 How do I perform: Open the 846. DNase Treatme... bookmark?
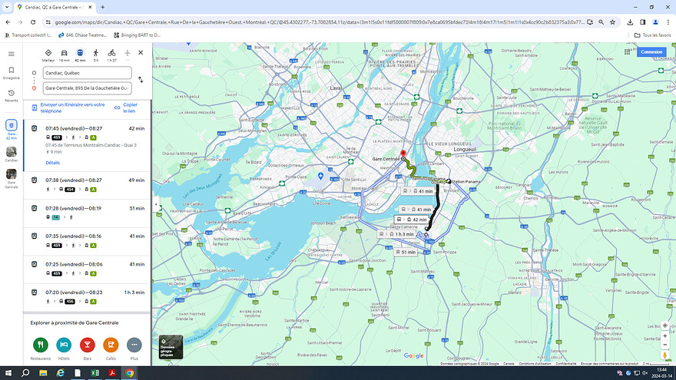pos(82,35)
